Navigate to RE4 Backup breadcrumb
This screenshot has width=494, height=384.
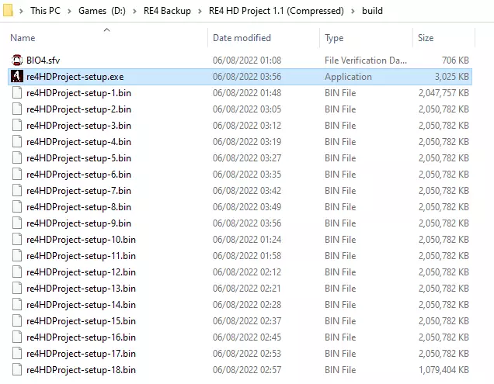coord(167,11)
